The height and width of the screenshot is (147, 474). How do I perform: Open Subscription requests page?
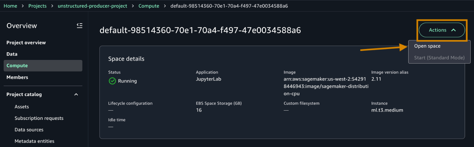(39, 118)
